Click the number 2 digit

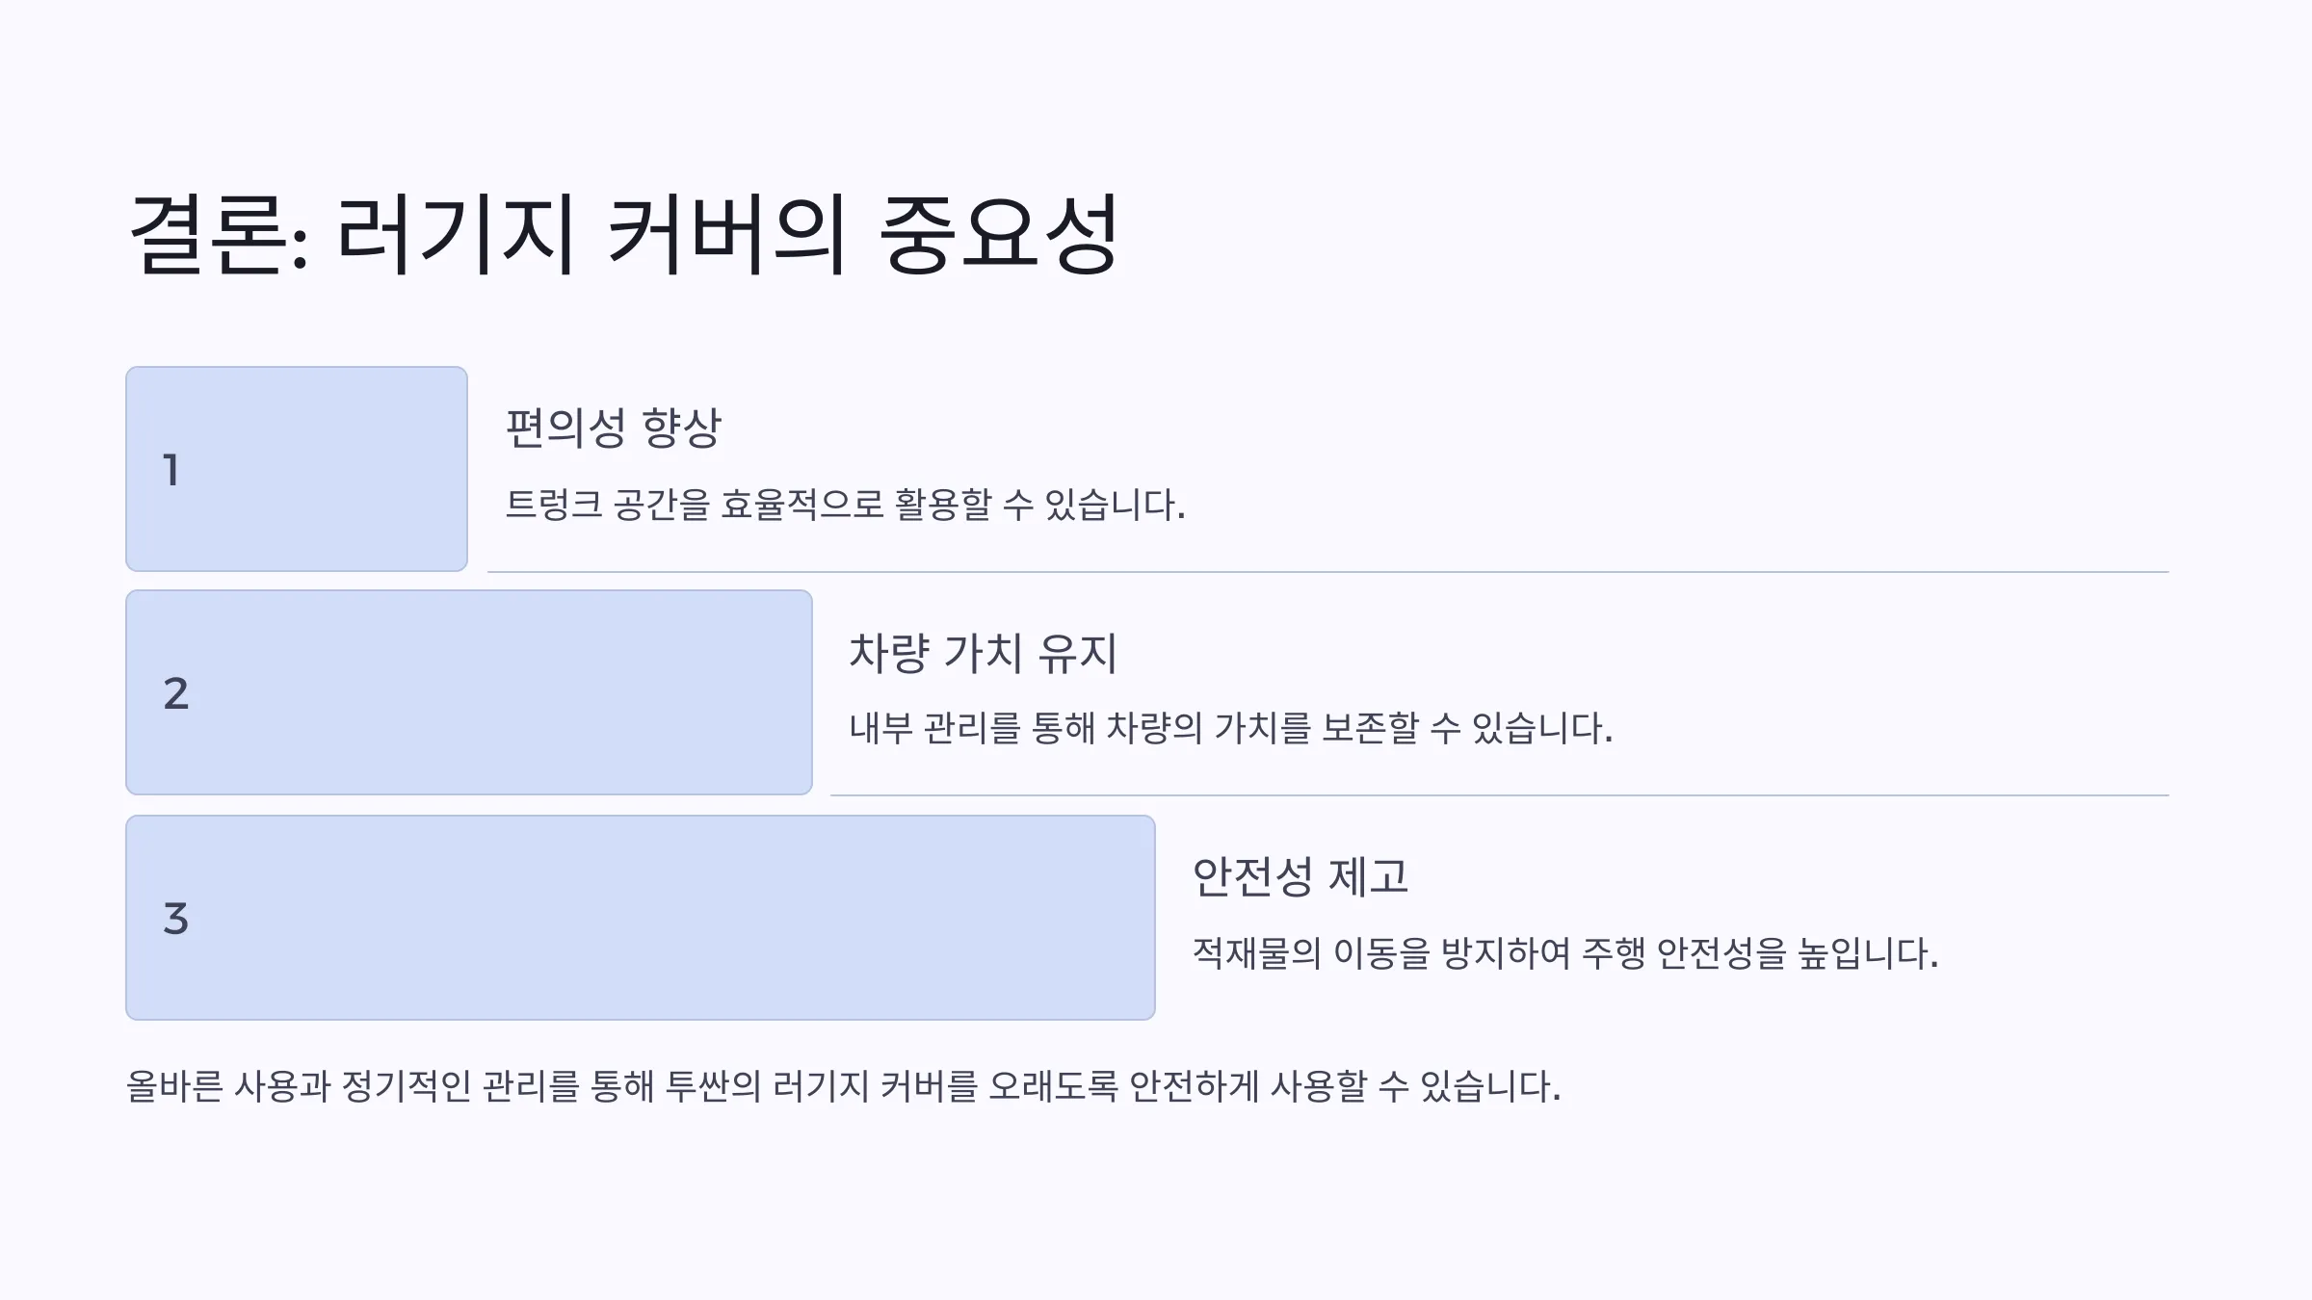[x=176, y=693]
